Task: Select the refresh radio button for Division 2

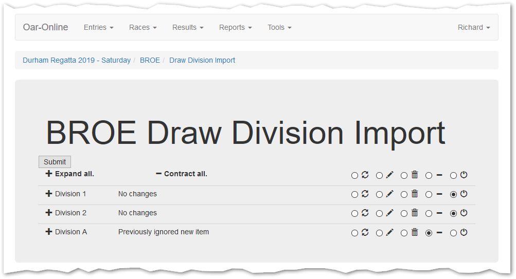Action: click(354, 214)
